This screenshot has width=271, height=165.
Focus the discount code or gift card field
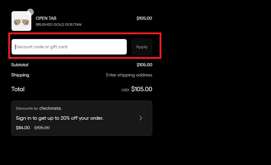(69, 47)
